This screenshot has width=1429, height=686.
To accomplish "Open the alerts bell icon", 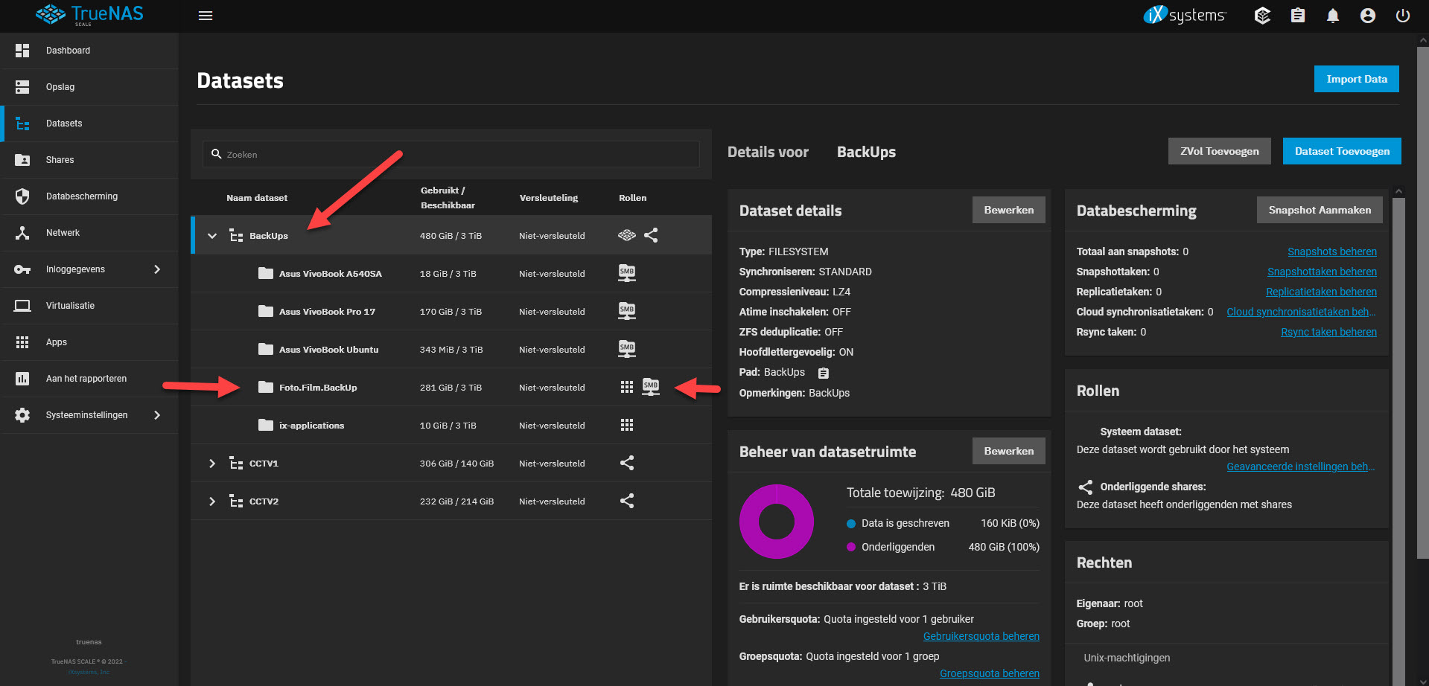I will (1333, 16).
